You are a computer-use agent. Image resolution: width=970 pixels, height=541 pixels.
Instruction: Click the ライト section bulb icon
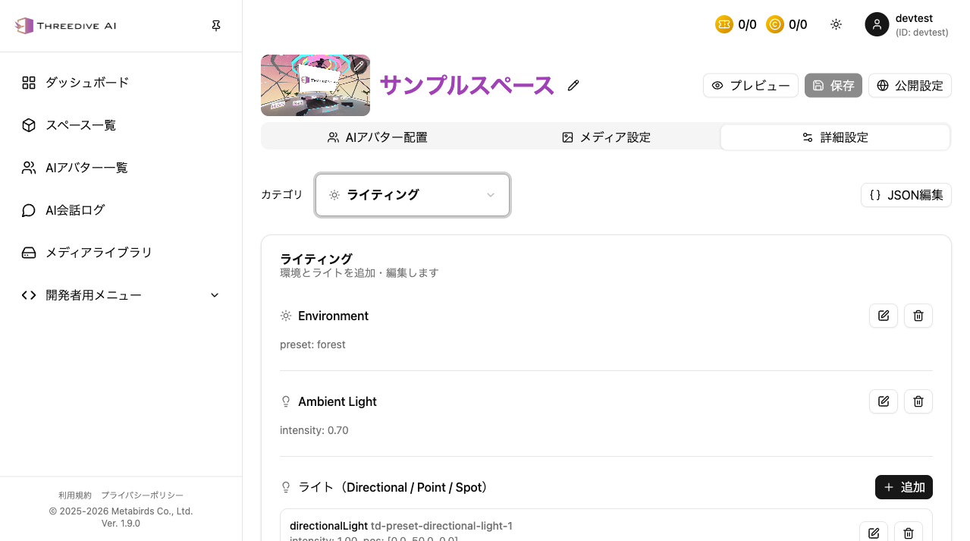tap(286, 487)
